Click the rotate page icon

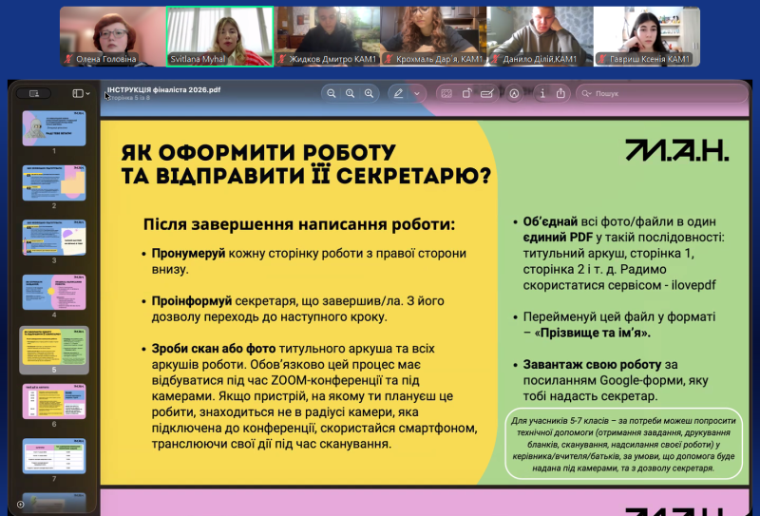[x=467, y=93]
